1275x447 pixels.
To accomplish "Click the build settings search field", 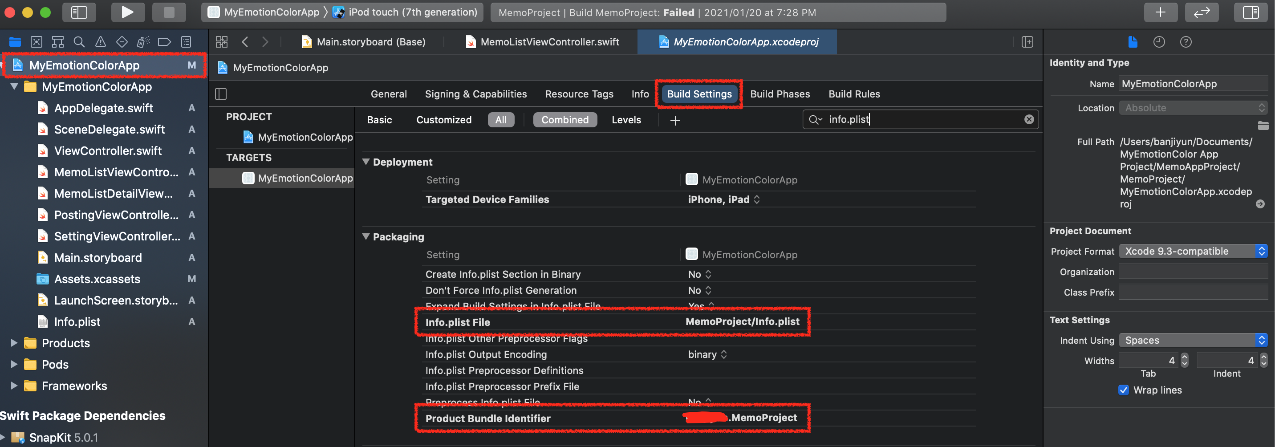I will [x=921, y=119].
